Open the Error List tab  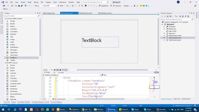[7, 102]
